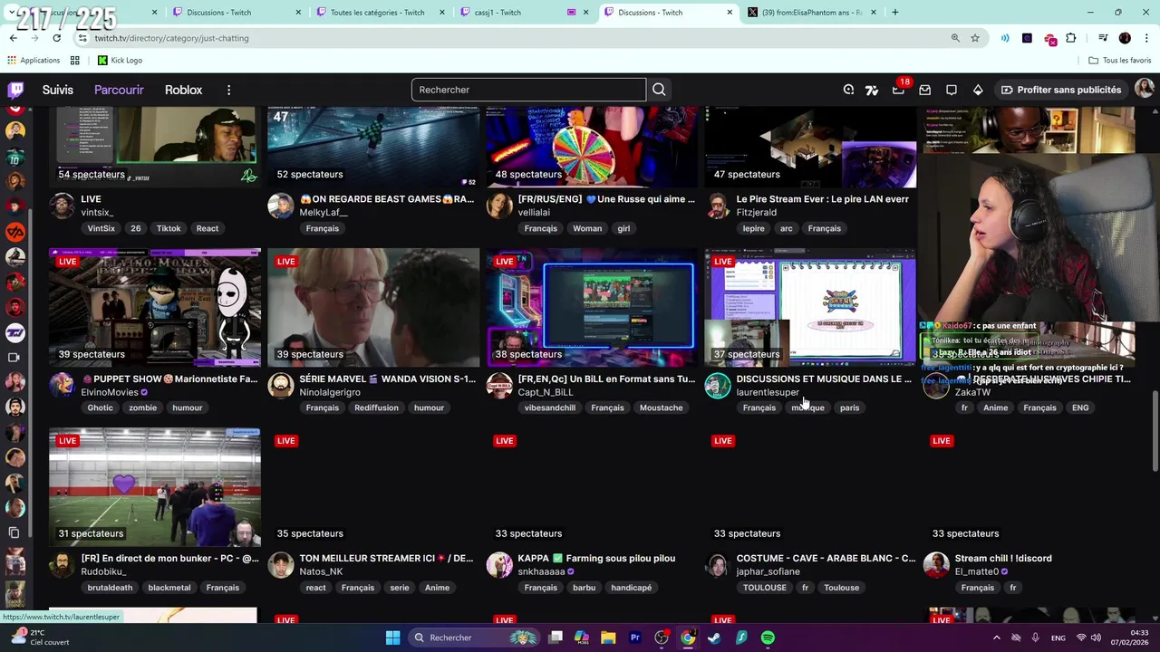
Task: Select the paris tag
Action: pyautogui.click(x=849, y=407)
